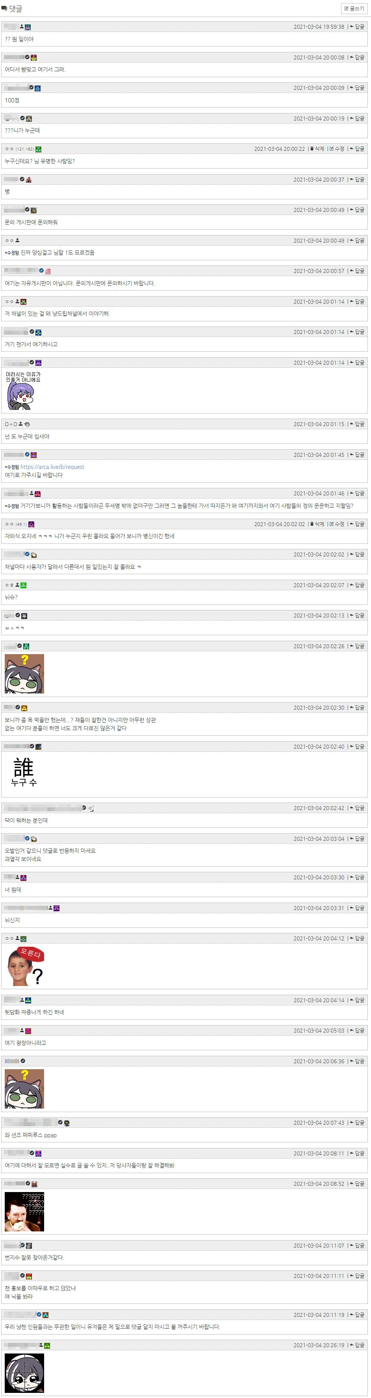The height and width of the screenshot is (1398, 371).
Task: Reply to the 20:11:19 comment
Action: pos(357,1315)
